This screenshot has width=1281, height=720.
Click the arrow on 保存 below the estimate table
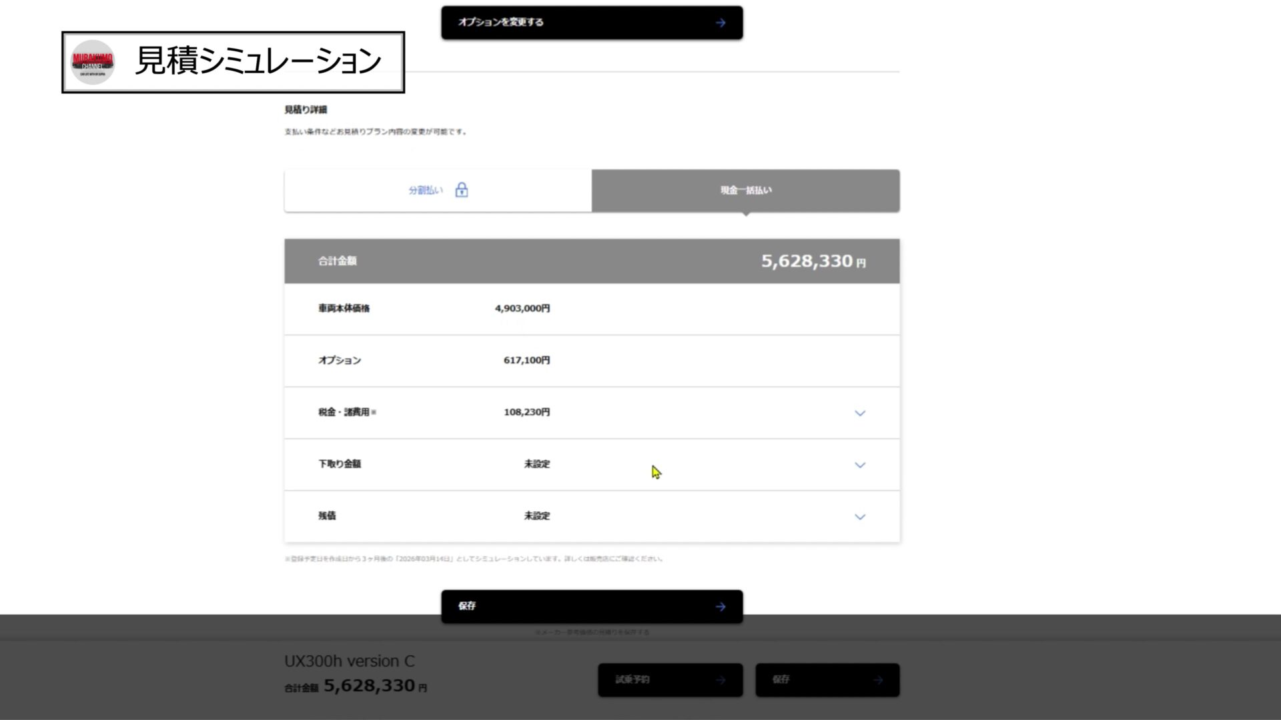point(720,607)
